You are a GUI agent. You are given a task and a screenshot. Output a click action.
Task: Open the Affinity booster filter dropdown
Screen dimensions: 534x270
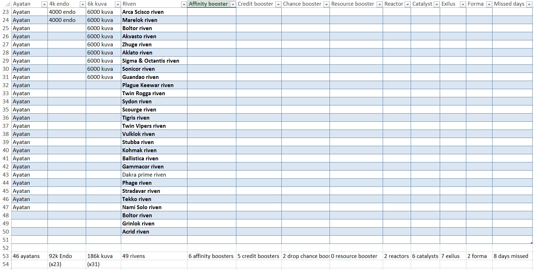pyautogui.click(x=233, y=4)
